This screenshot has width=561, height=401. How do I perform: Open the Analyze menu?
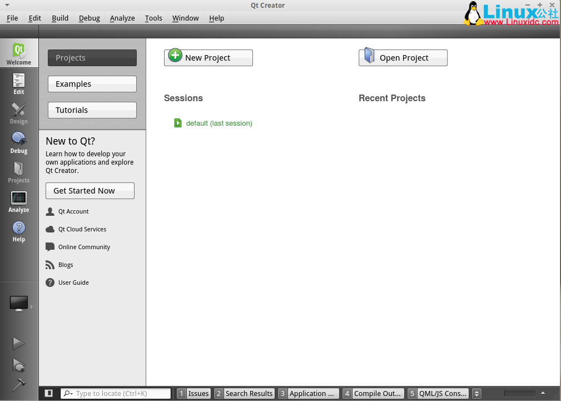pos(122,18)
